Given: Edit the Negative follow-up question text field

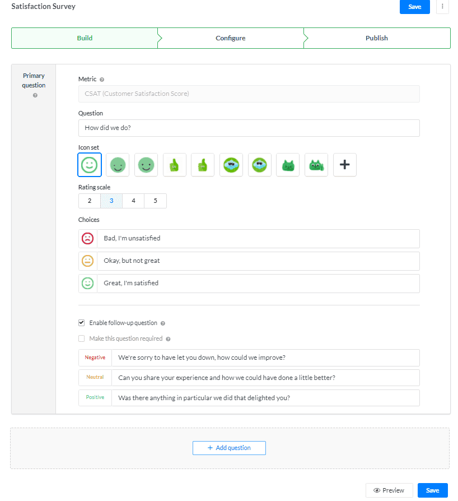Looking at the screenshot, I should click(x=265, y=358).
